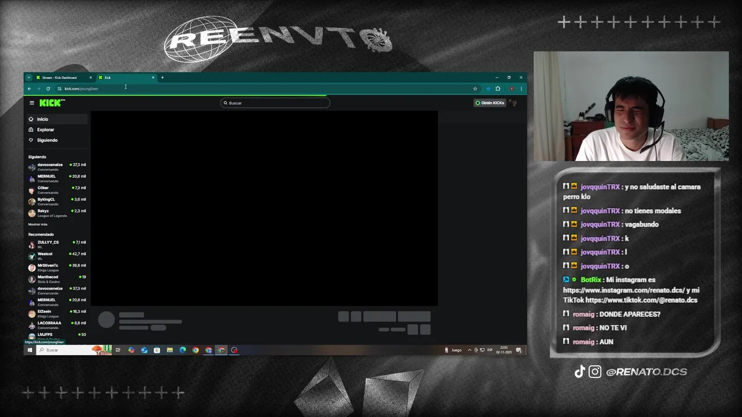Click the Windows taskbar Buscar search box
This screenshot has height=417, width=742.
point(74,350)
